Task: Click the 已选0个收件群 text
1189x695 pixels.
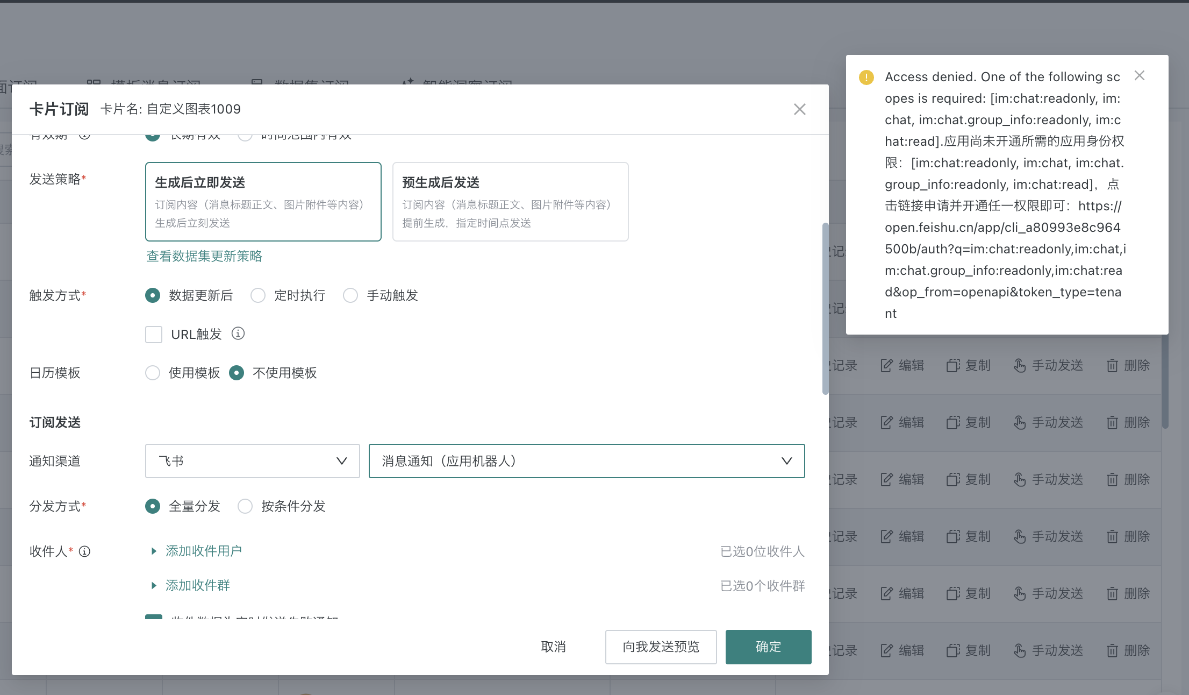Action: click(x=762, y=586)
